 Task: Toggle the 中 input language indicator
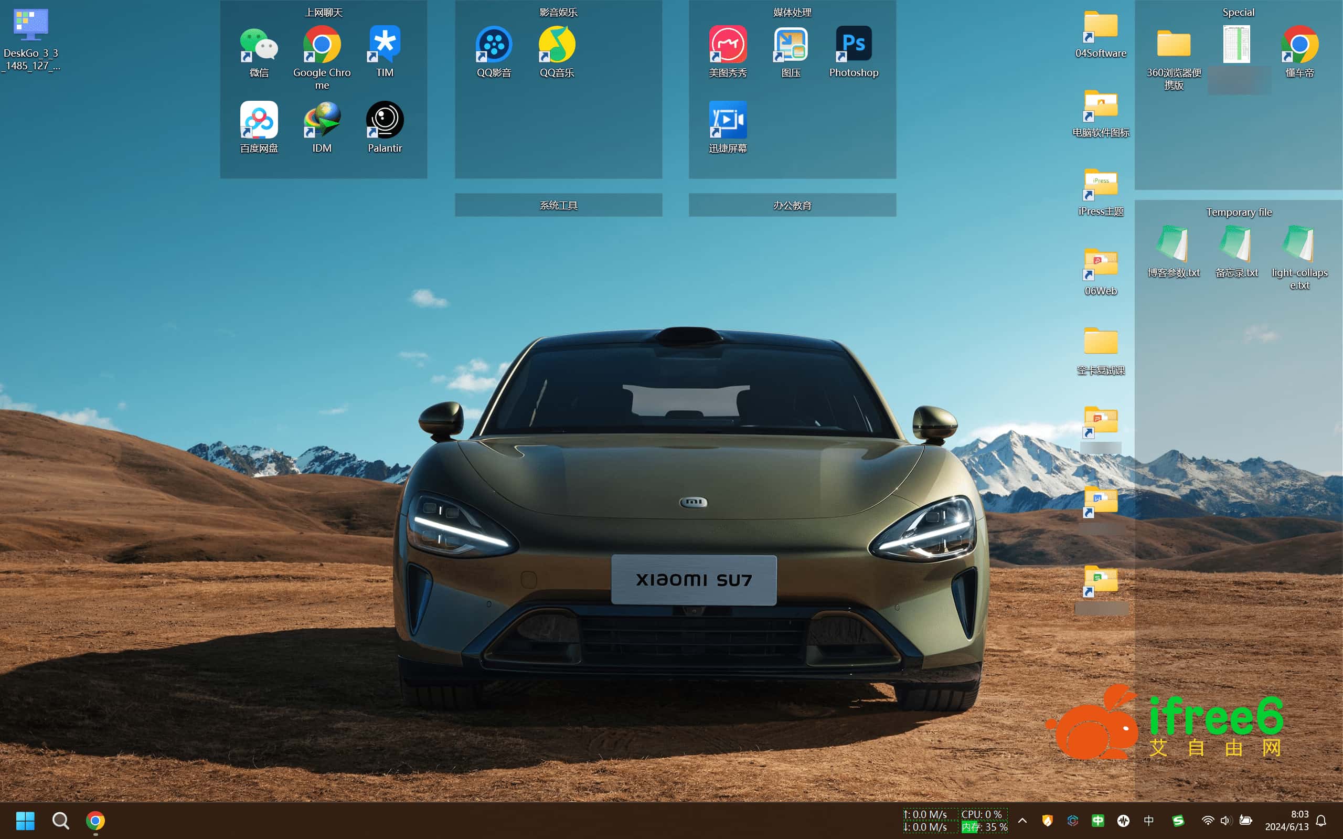pyautogui.click(x=1148, y=820)
